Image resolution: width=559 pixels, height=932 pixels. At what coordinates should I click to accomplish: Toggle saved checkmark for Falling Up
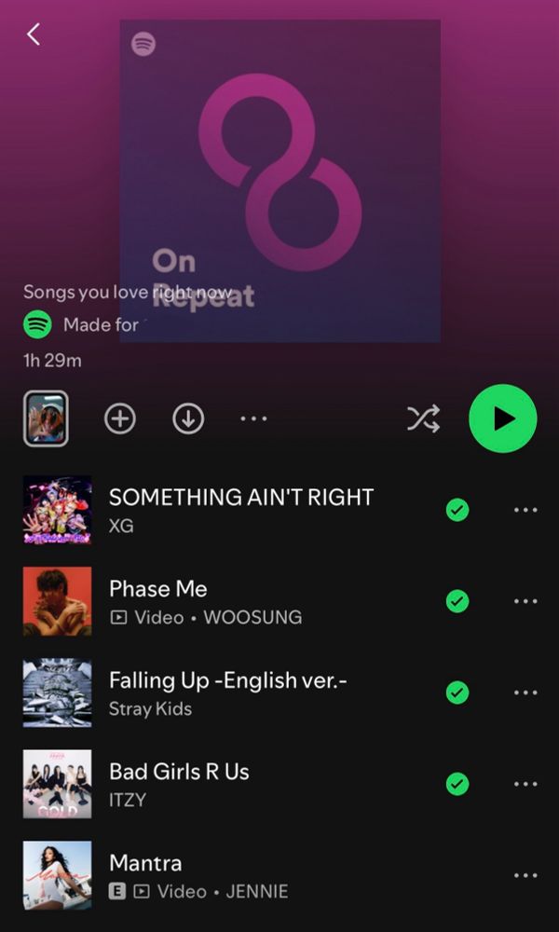[x=457, y=692]
